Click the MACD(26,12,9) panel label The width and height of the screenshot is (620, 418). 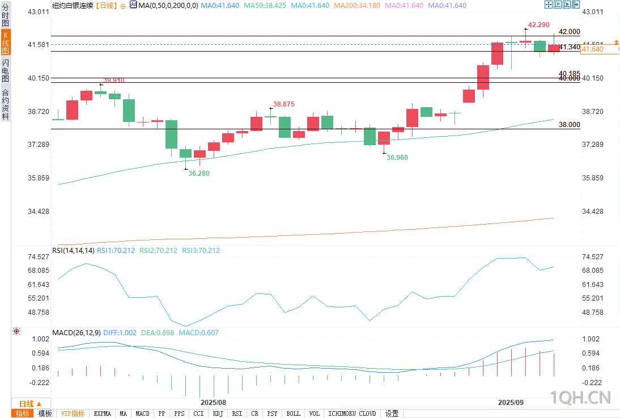[x=77, y=333]
